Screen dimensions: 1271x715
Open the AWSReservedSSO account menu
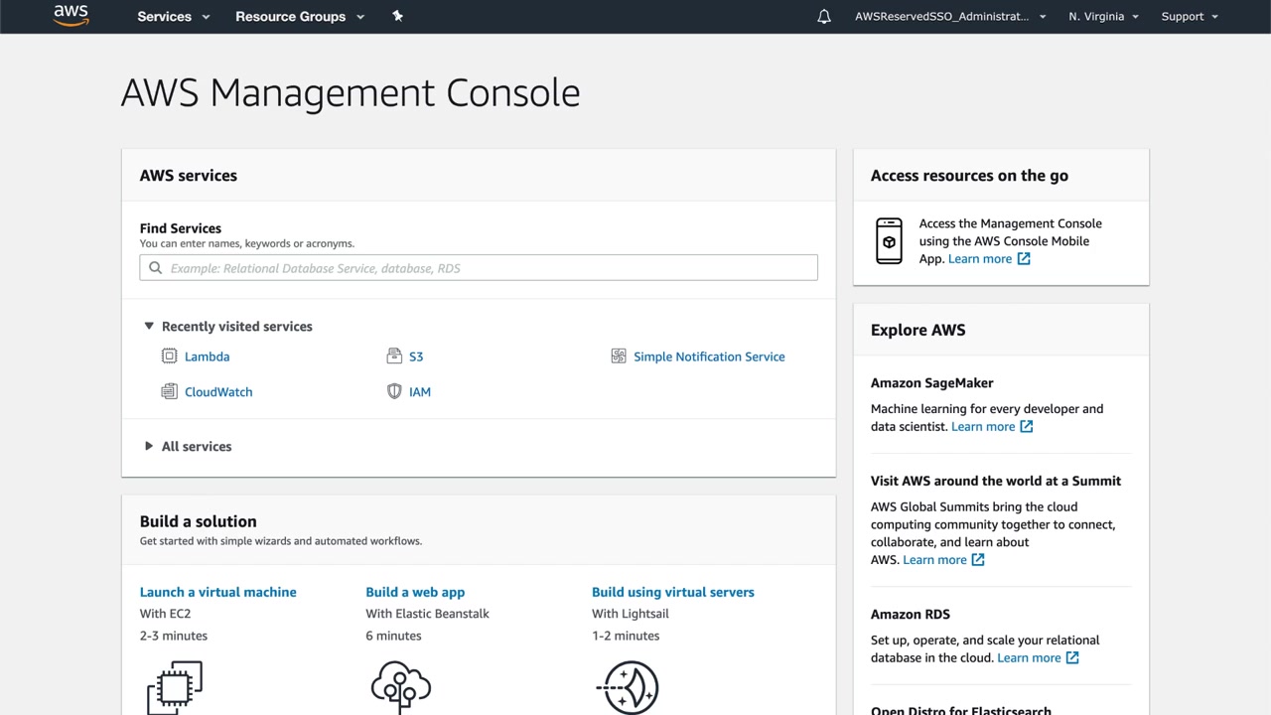point(950,17)
